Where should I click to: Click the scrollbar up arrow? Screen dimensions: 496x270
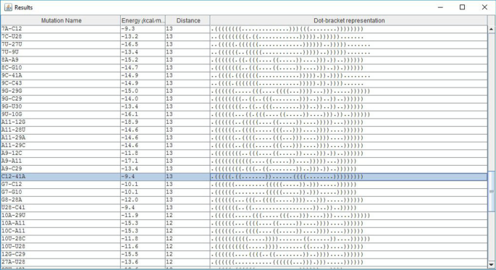pyautogui.click(x=491, y=29)
